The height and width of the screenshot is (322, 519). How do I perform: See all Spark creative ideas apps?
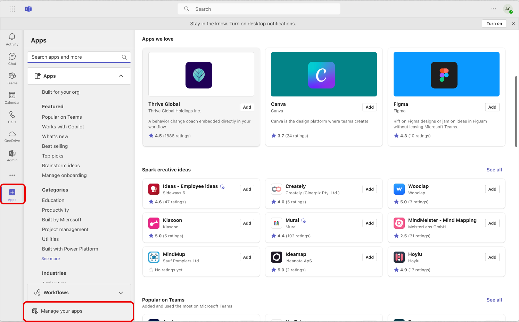494,170
